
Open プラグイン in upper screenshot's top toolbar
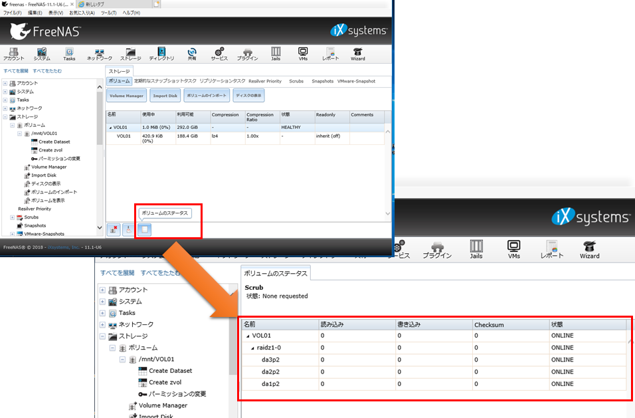pos(248,54)
